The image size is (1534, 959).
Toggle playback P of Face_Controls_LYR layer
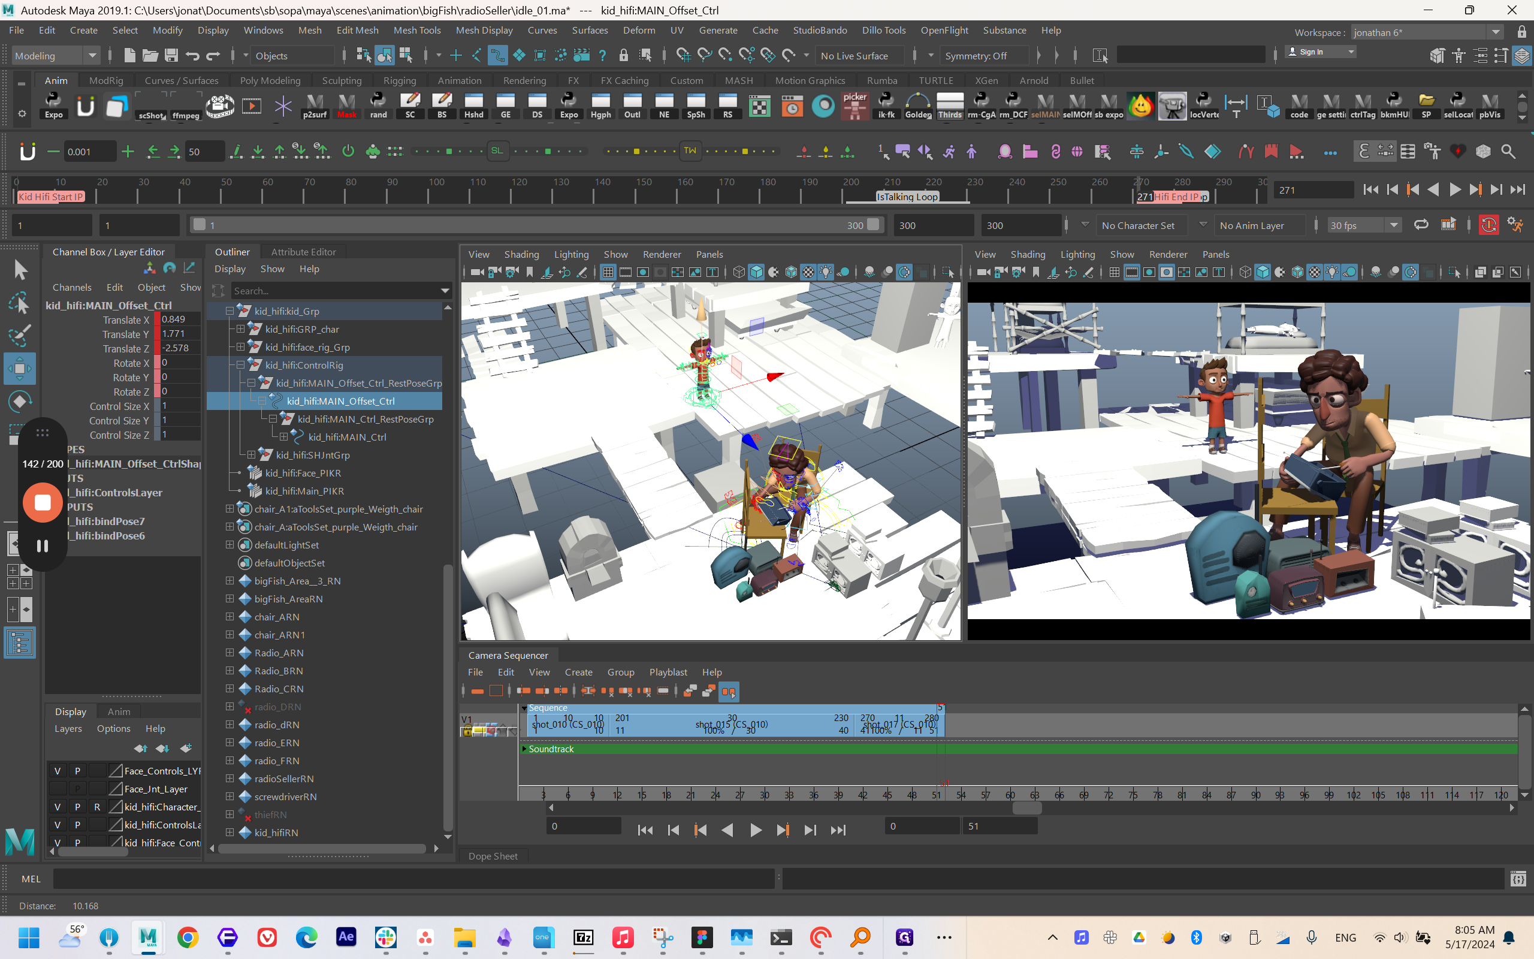(x=77, y=771)
